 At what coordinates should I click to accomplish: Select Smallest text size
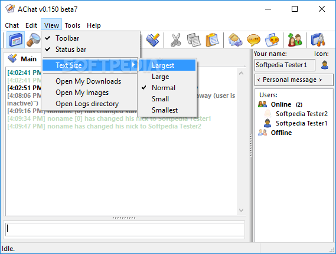[x=167, y=110]
